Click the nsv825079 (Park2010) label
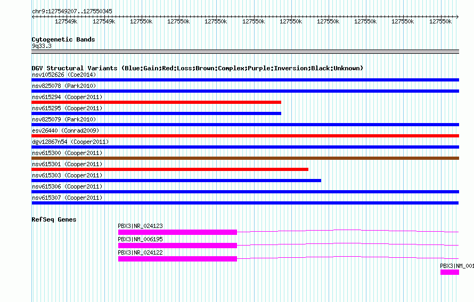474x302 pixels. pyautogui.click(x=64, y=119)
